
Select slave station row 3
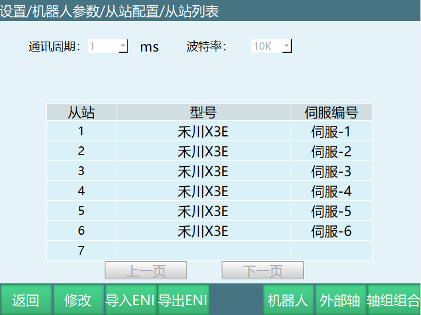(81, 172)
